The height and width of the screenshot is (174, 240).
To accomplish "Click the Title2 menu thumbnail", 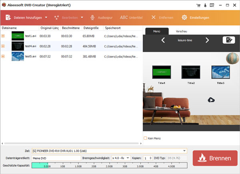I will 191,72.
